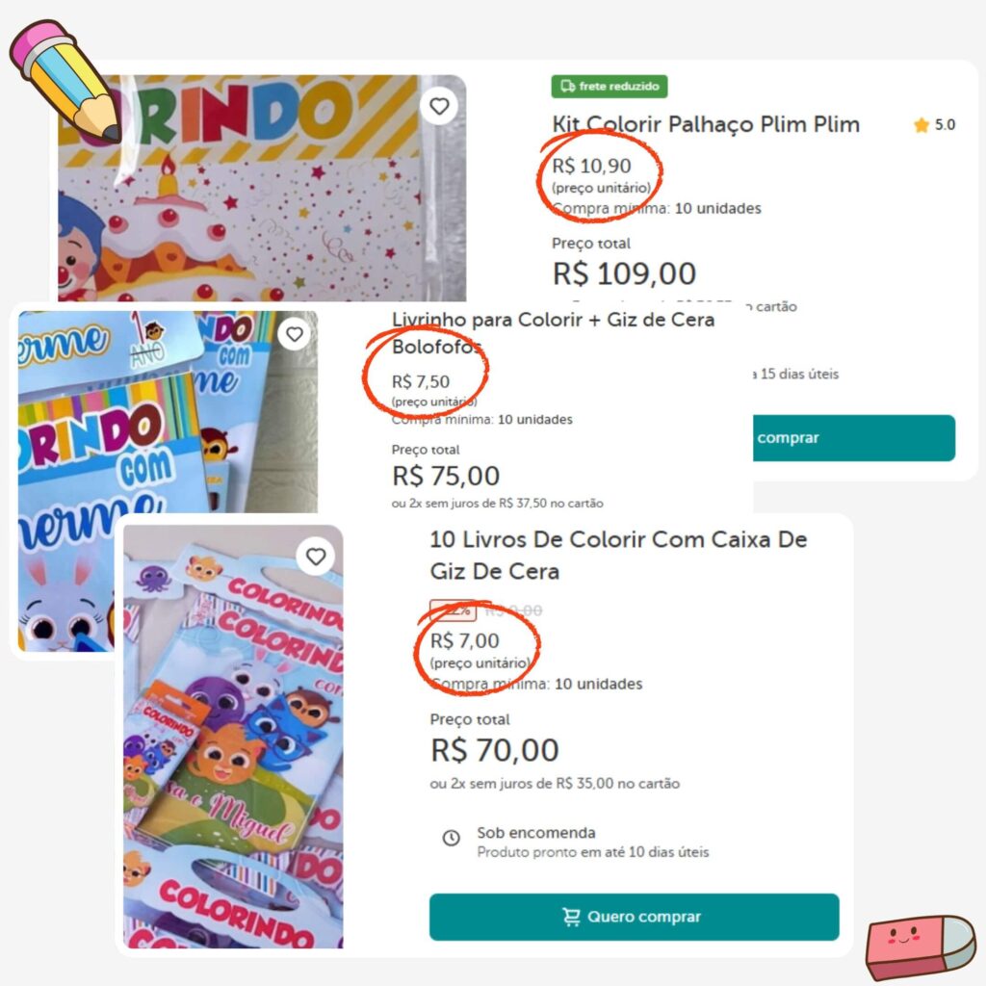This screenshot has height=986, width=986.
Task: Click the R$ 35,00 installment text
Action: click(x=555, y=784)
